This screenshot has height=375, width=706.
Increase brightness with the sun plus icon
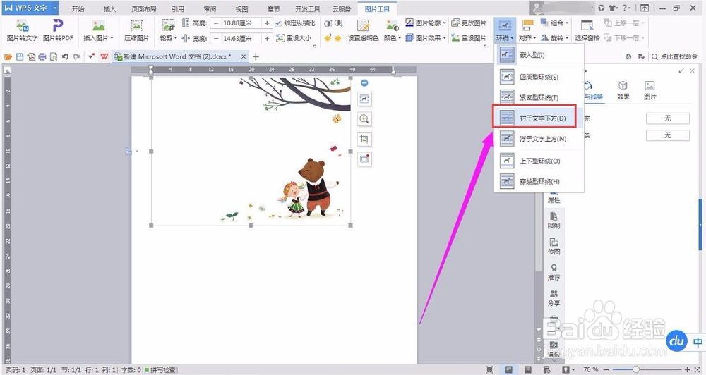(328, 38)
